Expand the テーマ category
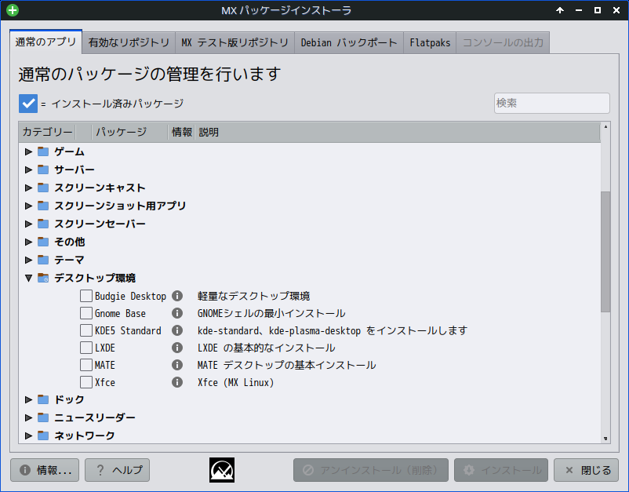Screen dimensions: 629x492 pyautogui.click(x=28, y=260)
